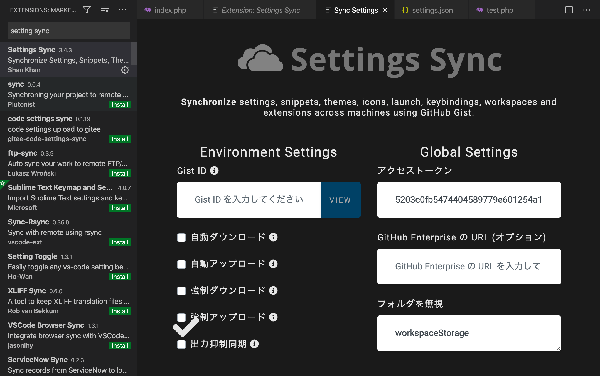The image size is (600, 376).
Task: Click the filter icon in the Extensions panel
Action: (x=87, y=10)
